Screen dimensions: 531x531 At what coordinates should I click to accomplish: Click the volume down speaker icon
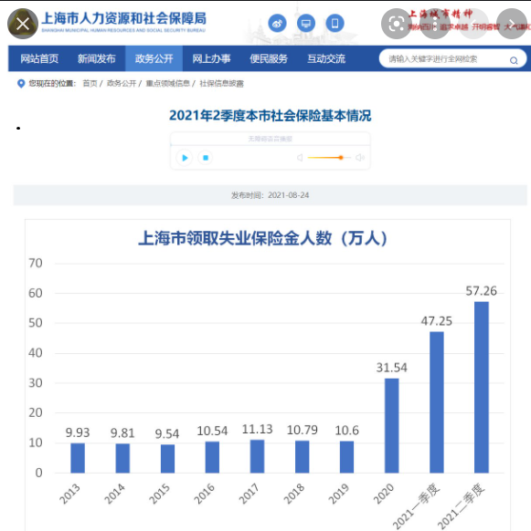300,158
